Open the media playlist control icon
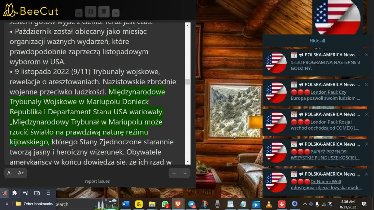Image resolution: width=374 pixels, height=210 pixels. click(25, 193)
